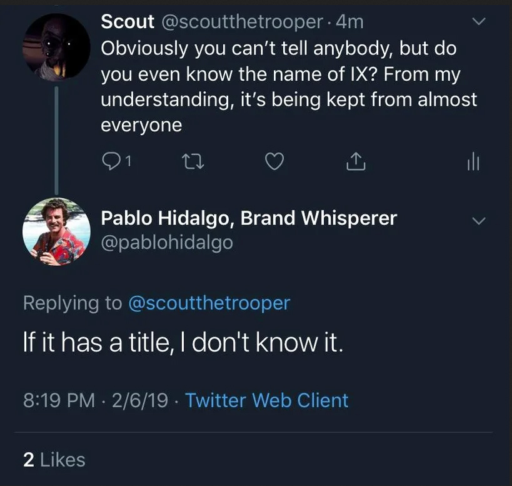Reply to Scout's tweet via the comment icon
This screenshot has width=512, height=486.
pos(110,163)
